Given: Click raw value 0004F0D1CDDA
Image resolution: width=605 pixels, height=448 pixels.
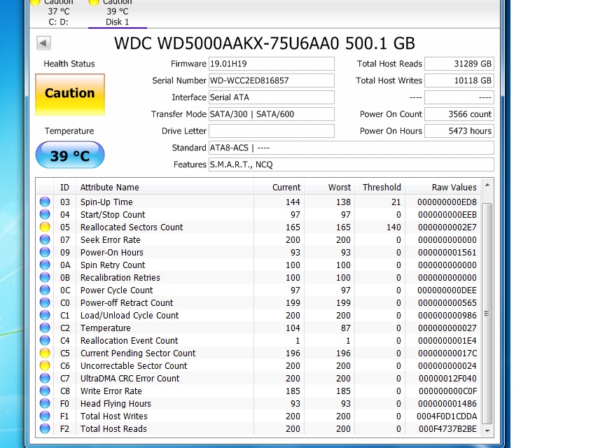Looking at the screenshot, I should tap(447, 416).
